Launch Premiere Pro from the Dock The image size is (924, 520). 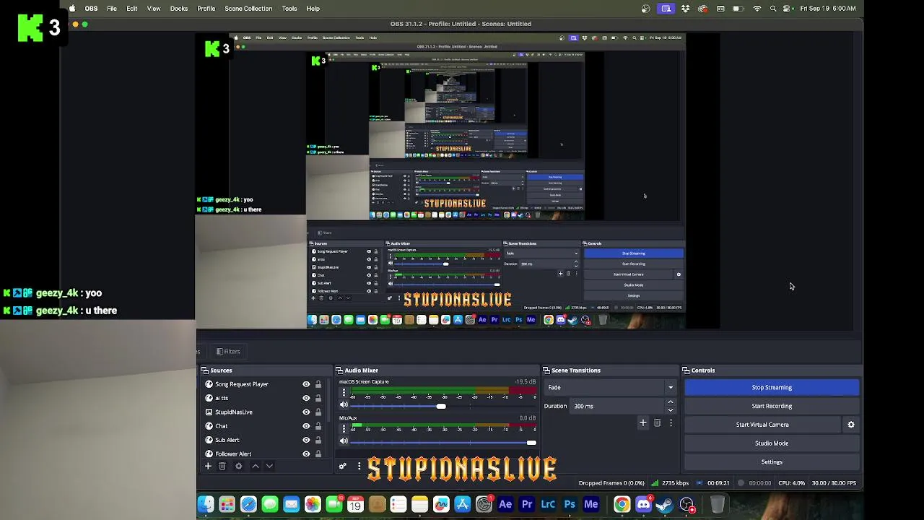(527, 504)
